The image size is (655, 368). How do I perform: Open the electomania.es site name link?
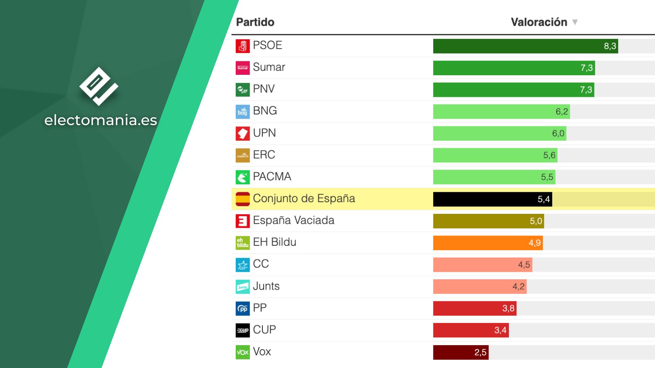click(x=101, y=120)
